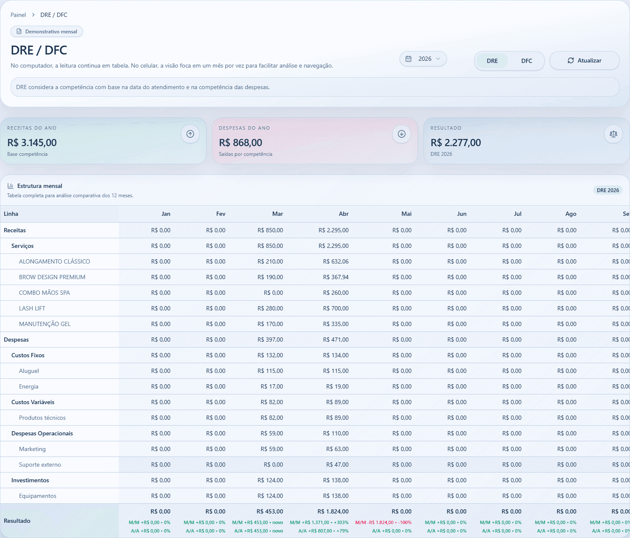Collapse the Serviços row group

[x=22, y=246]
